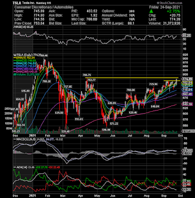Click the green 27.70 tag on ADX axis
195x198 pixels.
[187, 181]
